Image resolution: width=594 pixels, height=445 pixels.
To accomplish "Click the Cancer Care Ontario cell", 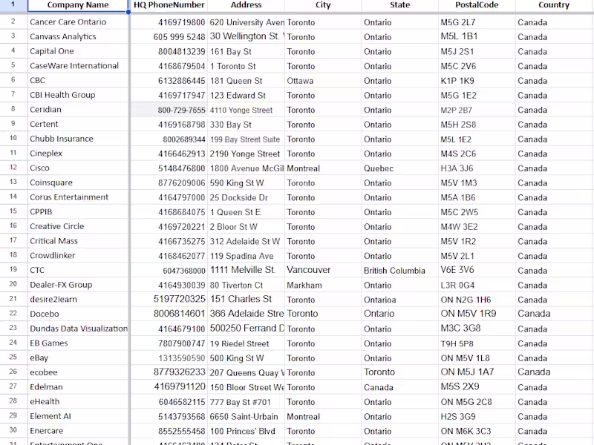I will tap(78, 22).
